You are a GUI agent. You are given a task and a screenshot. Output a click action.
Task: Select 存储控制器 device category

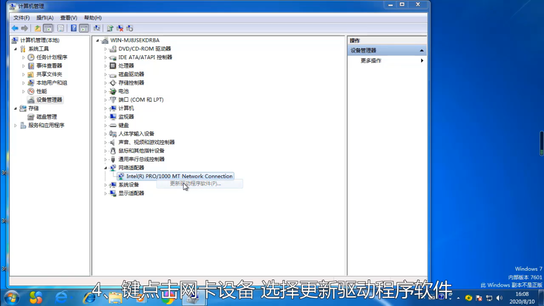pyautogui.click(x=131, y=83)
